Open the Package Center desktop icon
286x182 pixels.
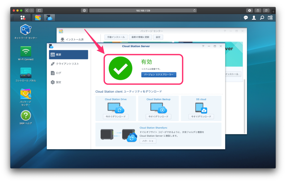coord(26,94)
